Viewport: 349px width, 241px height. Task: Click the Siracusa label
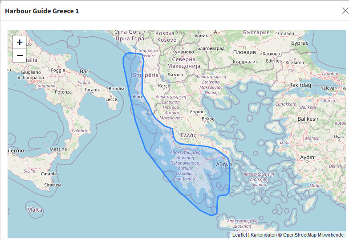[53, 185]
